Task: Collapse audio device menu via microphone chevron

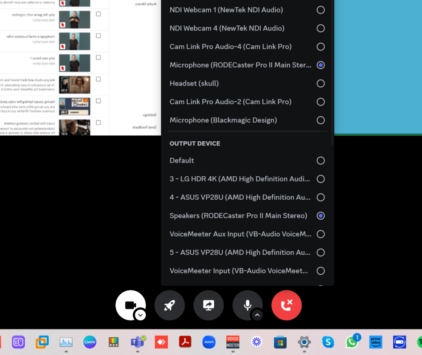Action: point(257,315)
